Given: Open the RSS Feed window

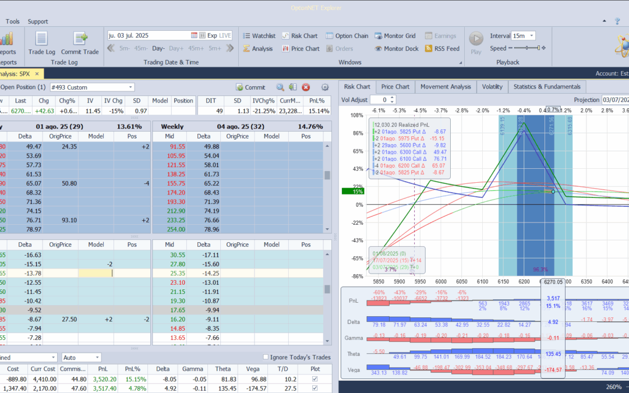Looking at the screenshot, I should 442,48.
